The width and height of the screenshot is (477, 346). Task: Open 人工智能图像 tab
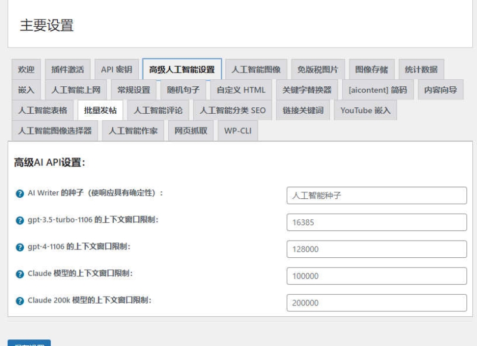pos(256,69)
